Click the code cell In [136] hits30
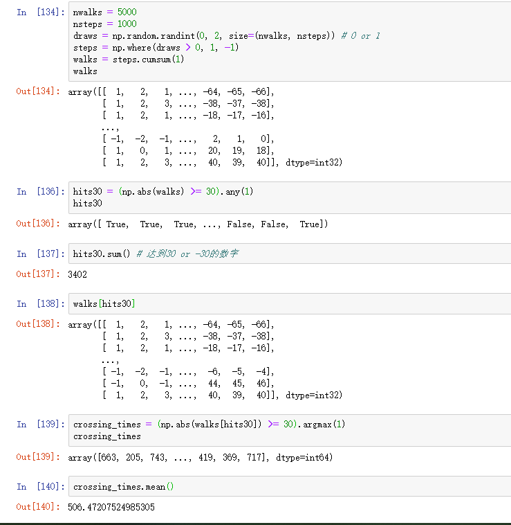 tap(290, 197)
